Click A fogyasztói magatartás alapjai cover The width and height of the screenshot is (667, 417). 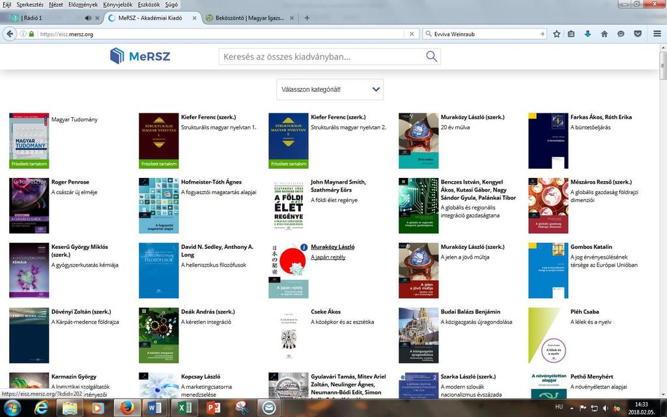click(x=159, y=205)
